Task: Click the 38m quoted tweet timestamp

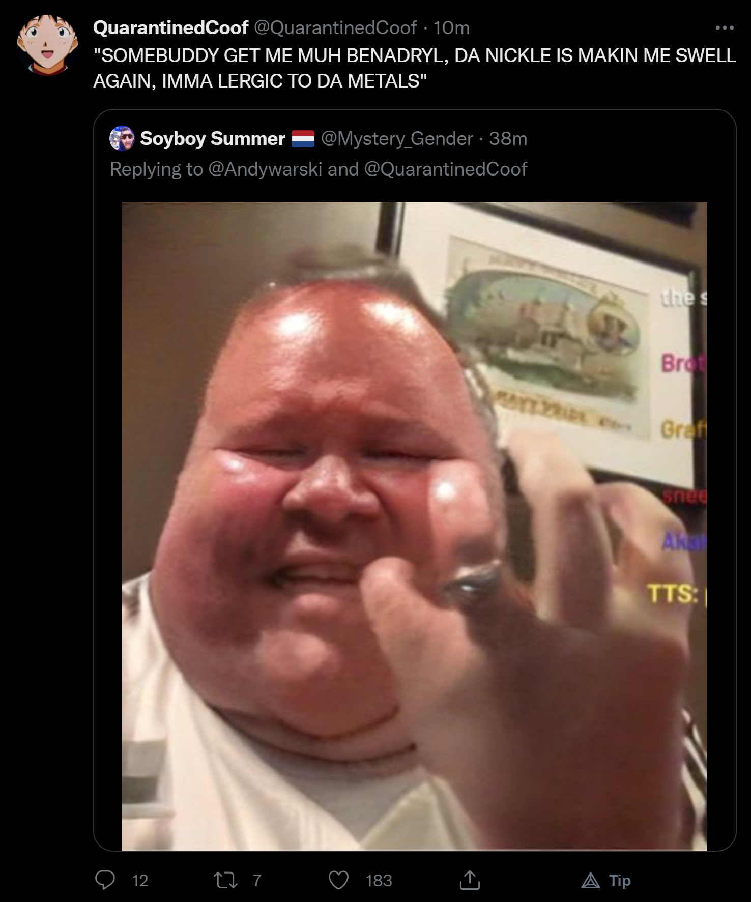Action: 508,138
